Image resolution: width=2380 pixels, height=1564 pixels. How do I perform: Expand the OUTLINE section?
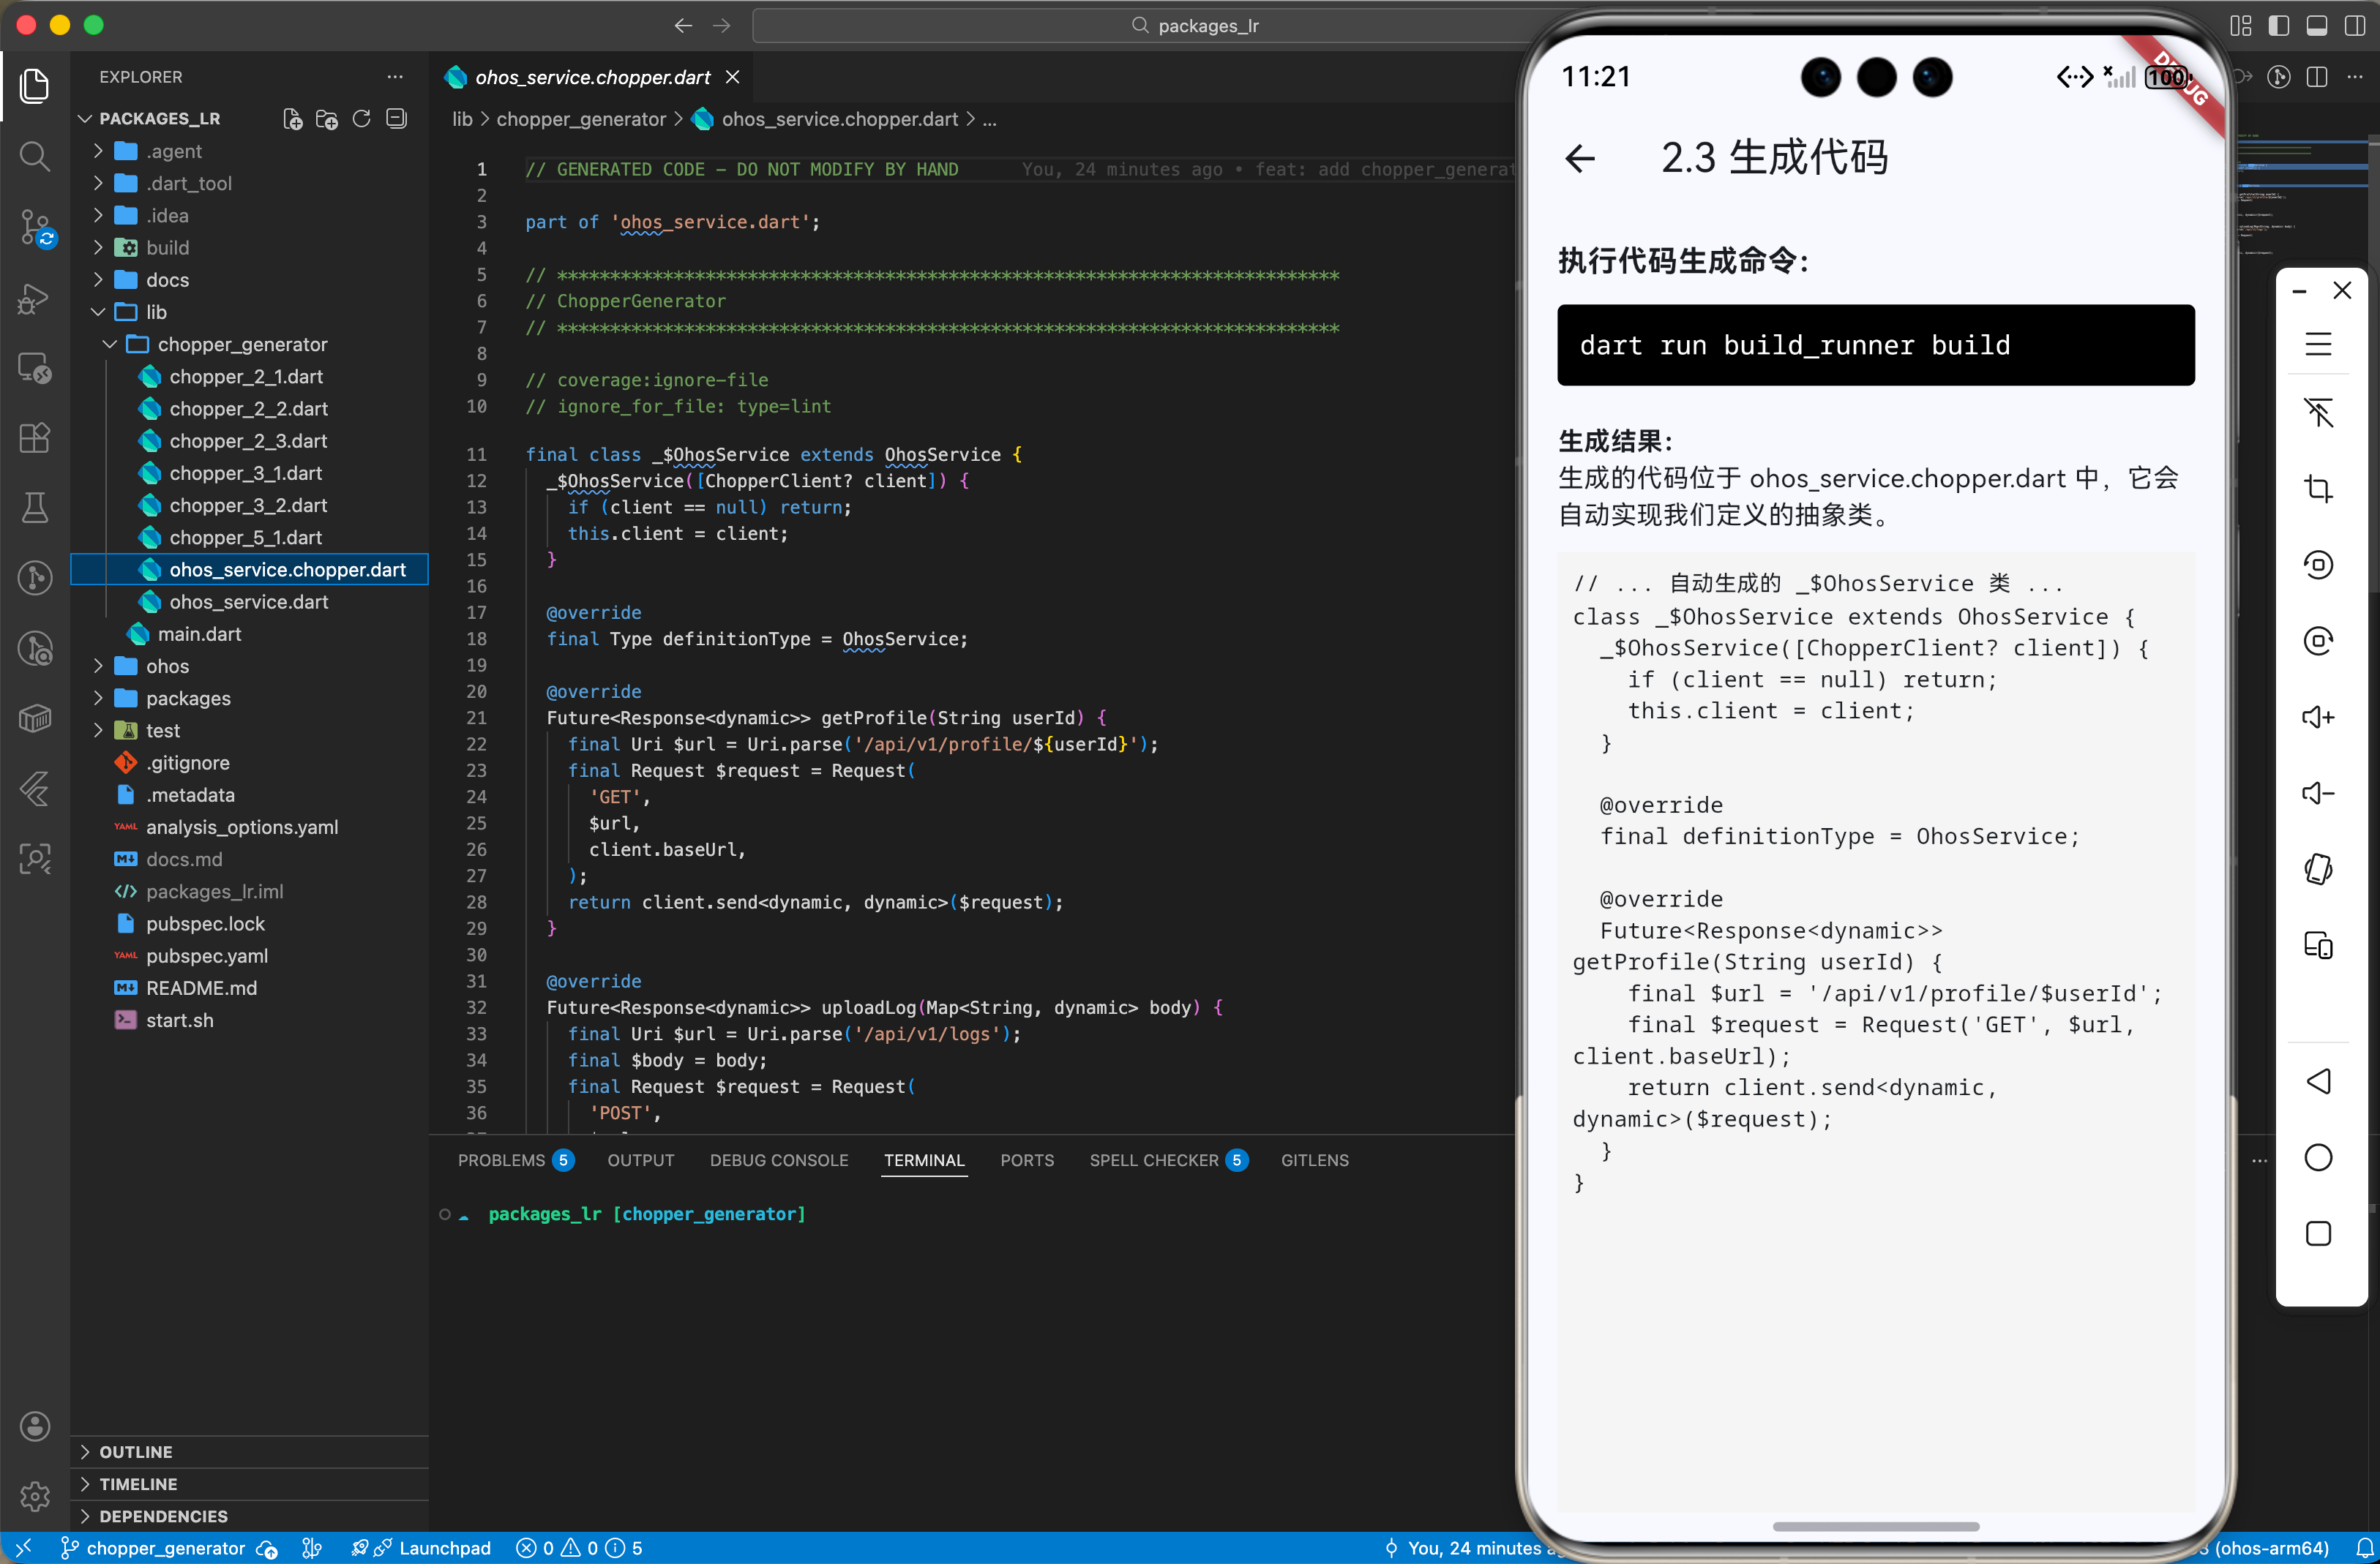[x=136, y=1451]
